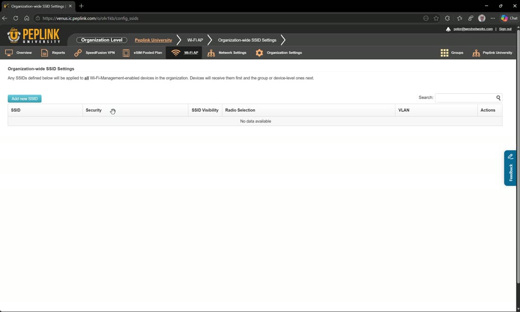Click the No data available row
Viewport: 520px width, 312px height.
[x=255, y=121]
